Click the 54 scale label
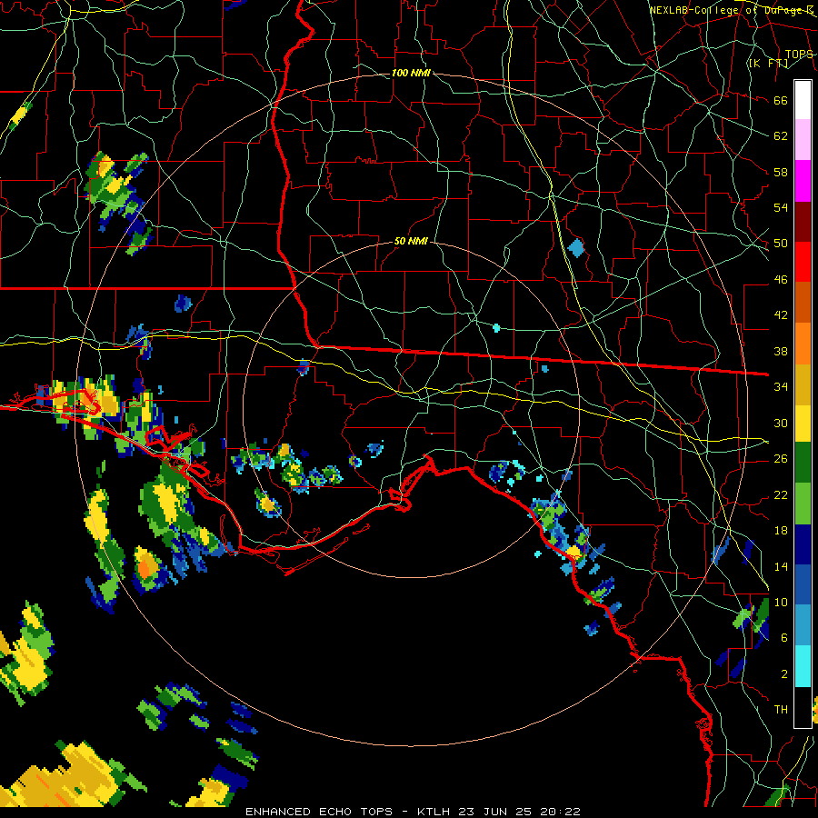818x818 pixels. (781, 207)
